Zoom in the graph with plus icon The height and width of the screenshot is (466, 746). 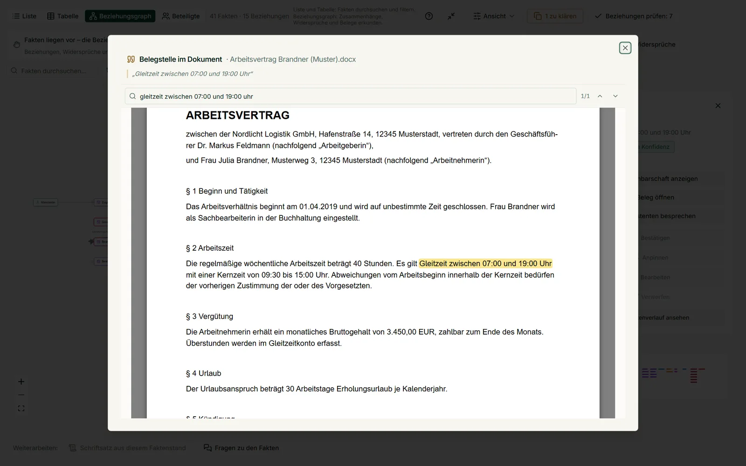tap(21, 382)
